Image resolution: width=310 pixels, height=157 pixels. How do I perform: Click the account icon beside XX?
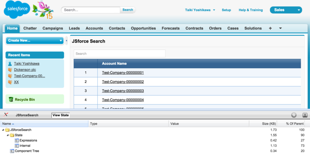tap(10, 82)
